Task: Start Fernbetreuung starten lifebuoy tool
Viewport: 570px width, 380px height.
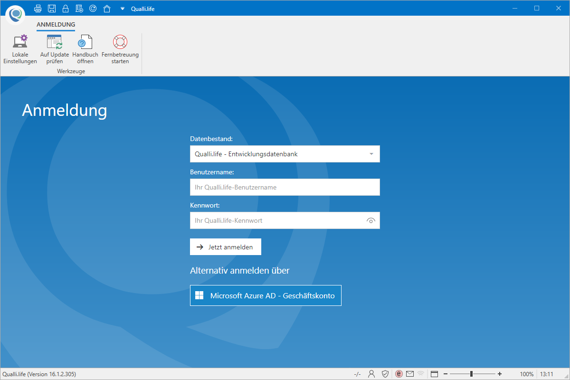Action: pos(120,49)
